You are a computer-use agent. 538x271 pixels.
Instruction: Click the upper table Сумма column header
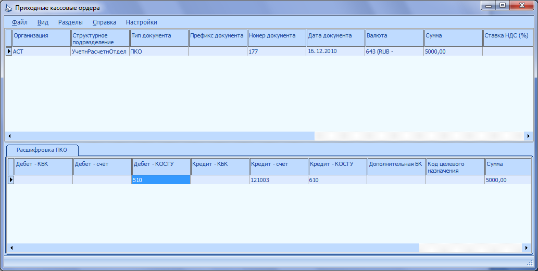(x=454, y=38)
